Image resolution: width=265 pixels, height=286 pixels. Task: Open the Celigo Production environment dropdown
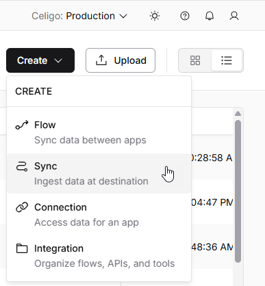pos(79,16)
